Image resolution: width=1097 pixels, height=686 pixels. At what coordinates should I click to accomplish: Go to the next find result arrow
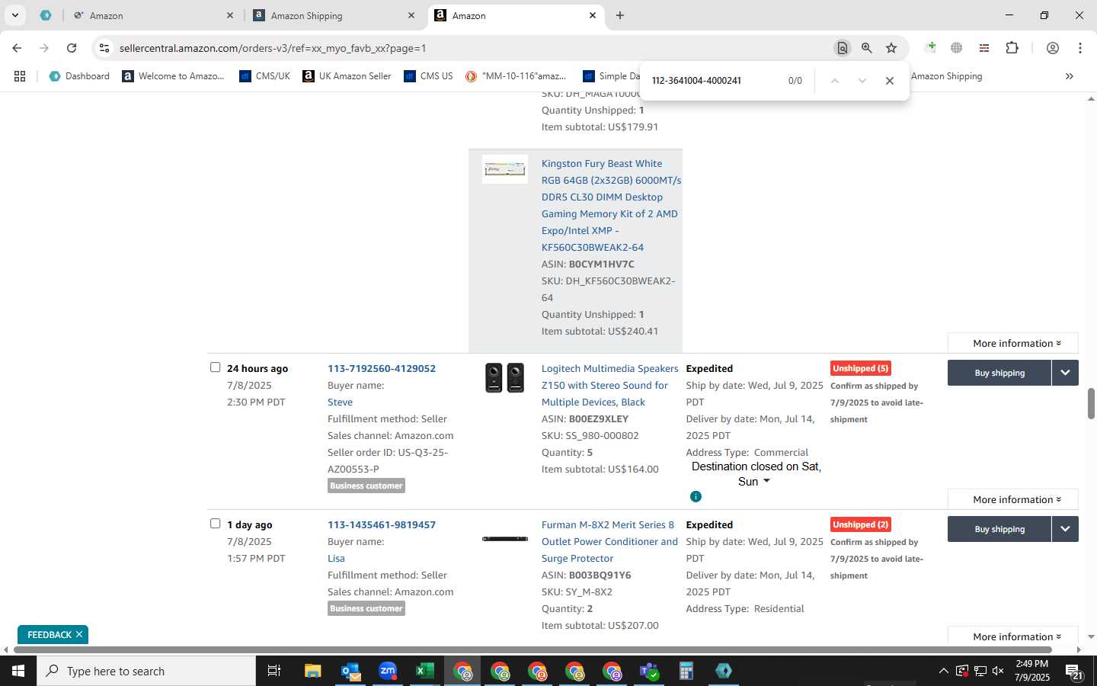tap(862, 81)
